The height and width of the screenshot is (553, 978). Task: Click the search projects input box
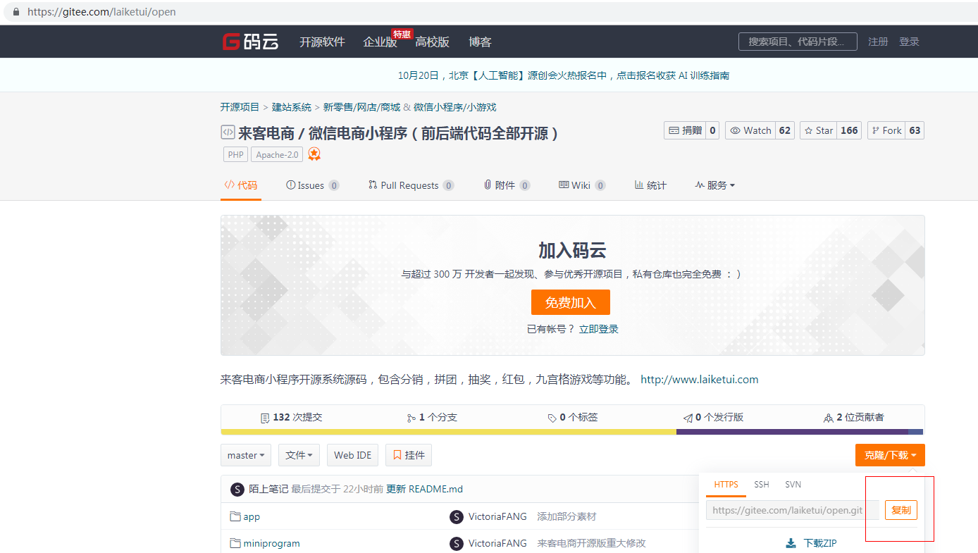click(798, 42)
